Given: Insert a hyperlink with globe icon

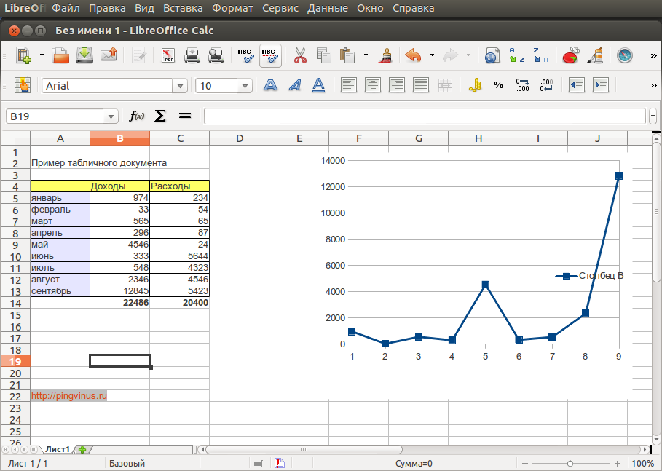Looking at the screenshot, I should point(492,55).
